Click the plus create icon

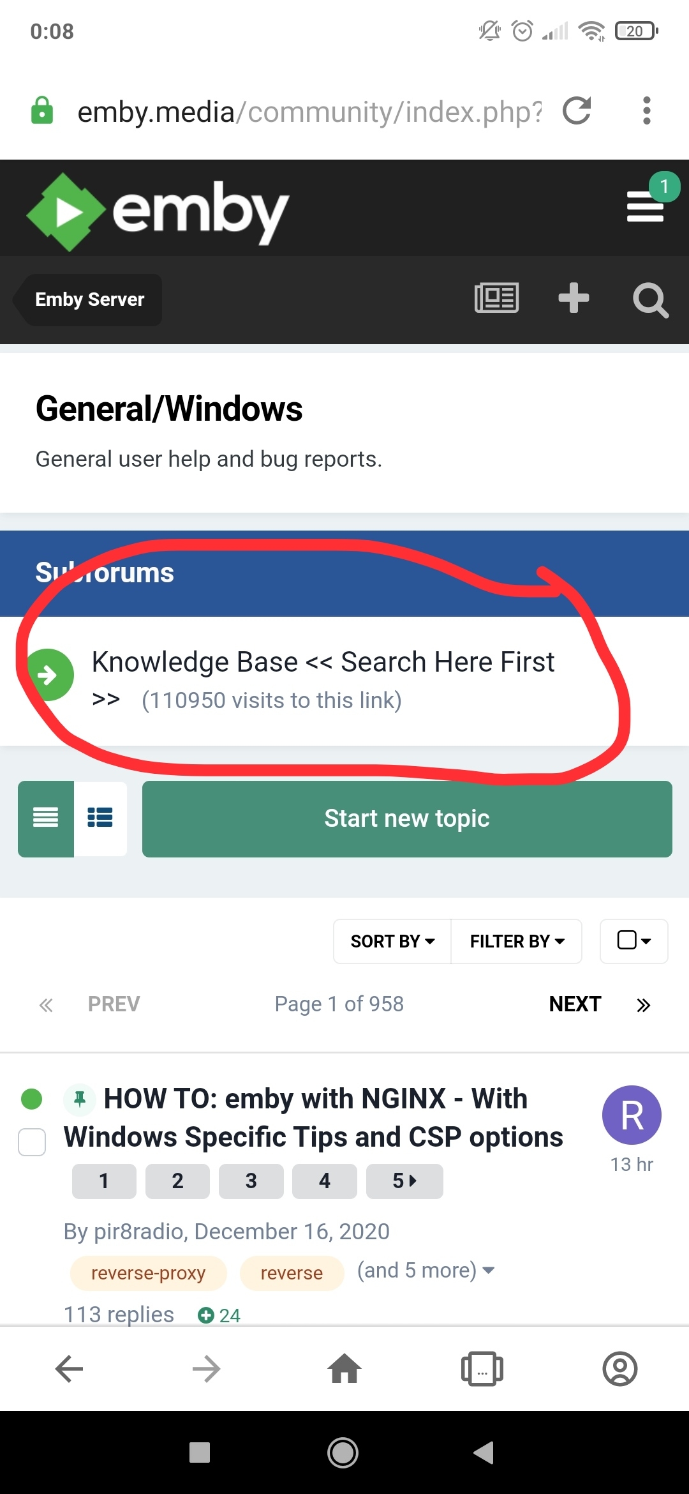click(x=574, y=298)
